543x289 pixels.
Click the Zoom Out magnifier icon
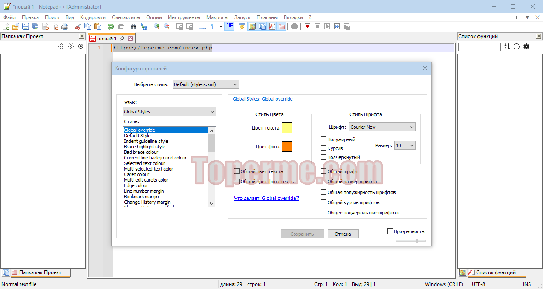click(x=167, y=26)
